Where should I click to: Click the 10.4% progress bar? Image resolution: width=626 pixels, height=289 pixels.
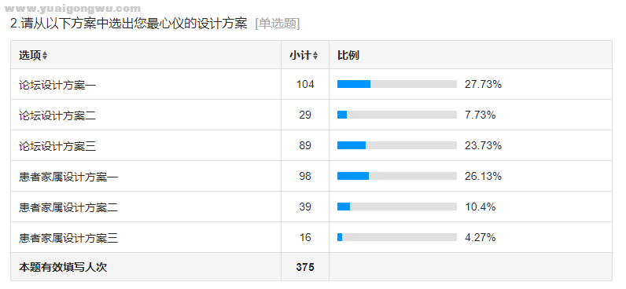pos(397,207)
